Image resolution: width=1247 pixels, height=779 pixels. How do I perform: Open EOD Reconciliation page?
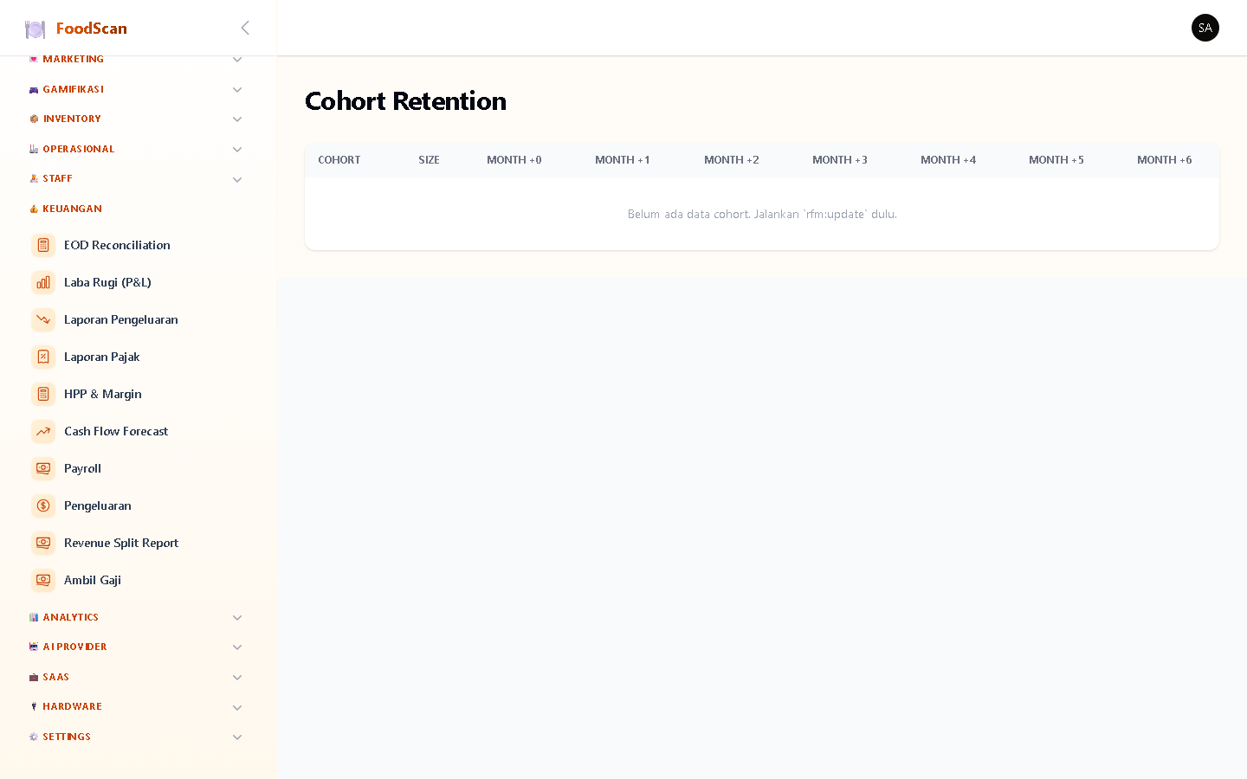139,245
